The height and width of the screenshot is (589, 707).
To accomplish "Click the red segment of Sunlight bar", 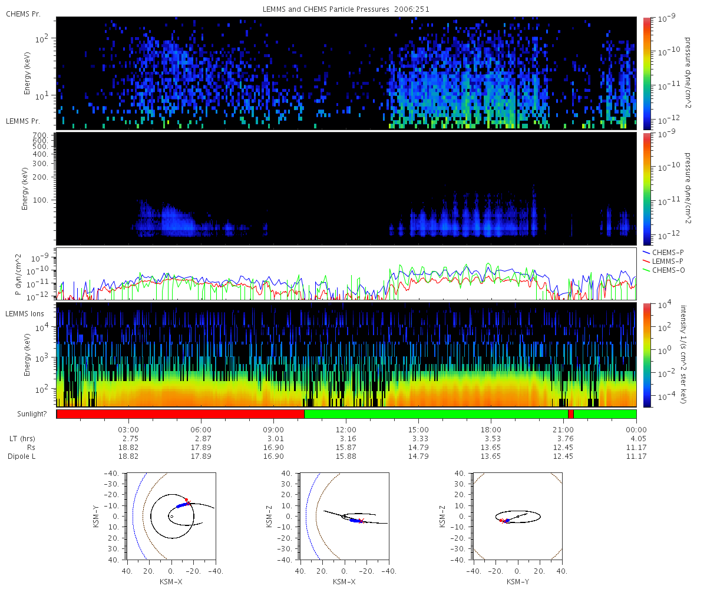I will (x=180, y=414).
